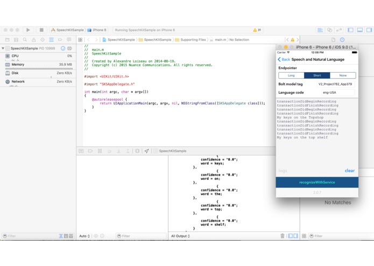Go forward in editor history
This screenshot has height=266, width=374.
(x=96, y=40)
